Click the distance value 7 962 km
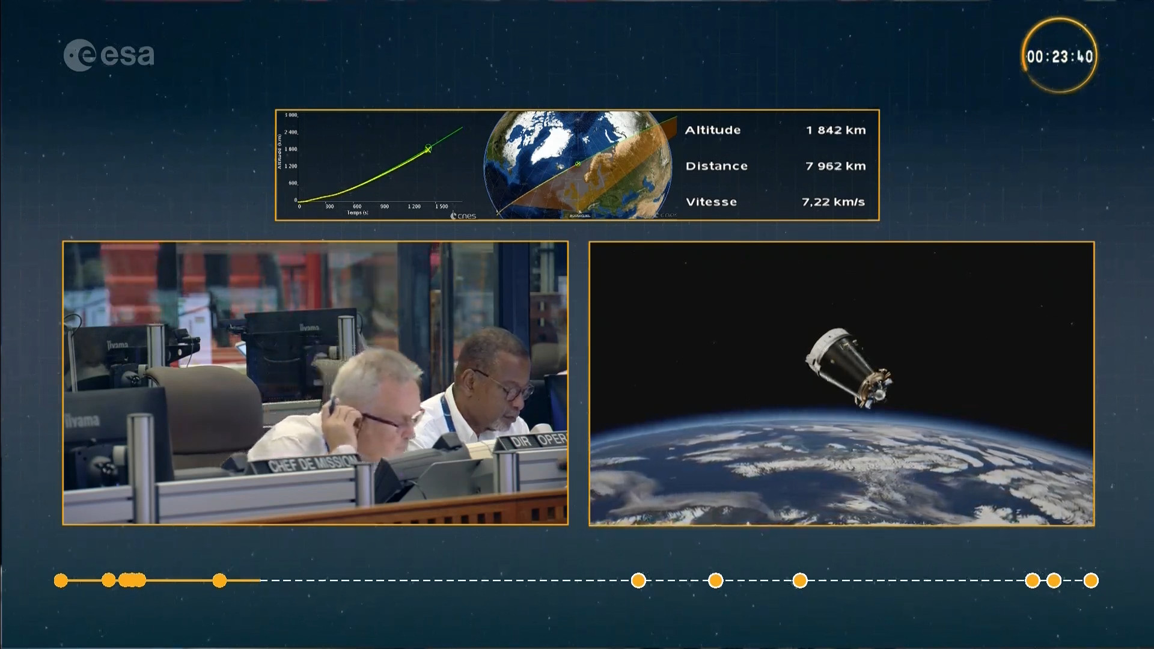Image resolution: width=1154 pixels, height=649 pixels. pyautogui.click(x=836, y=166)
